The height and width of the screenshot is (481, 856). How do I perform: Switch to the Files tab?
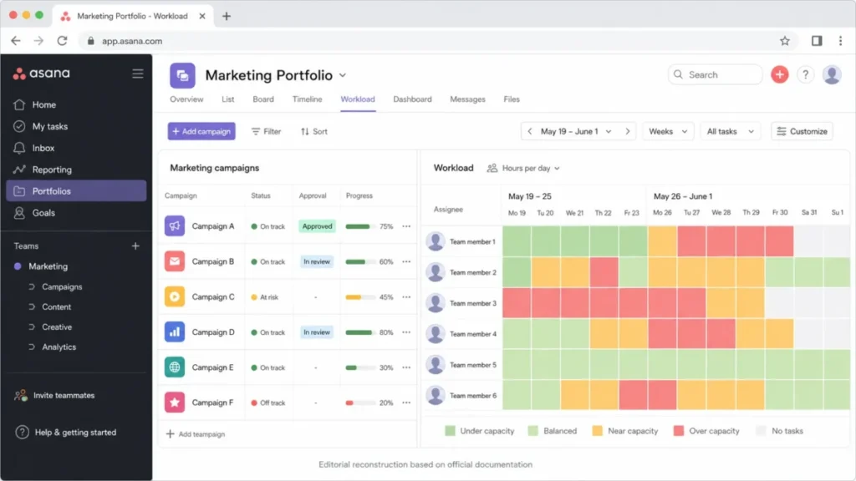coord(512,99)
